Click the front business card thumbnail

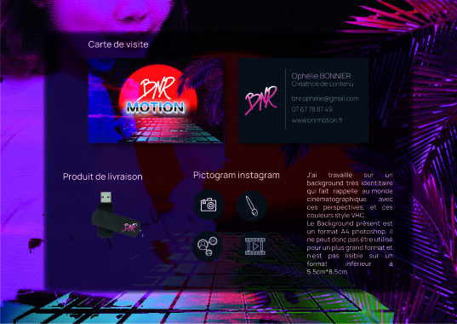coord(156,101)
